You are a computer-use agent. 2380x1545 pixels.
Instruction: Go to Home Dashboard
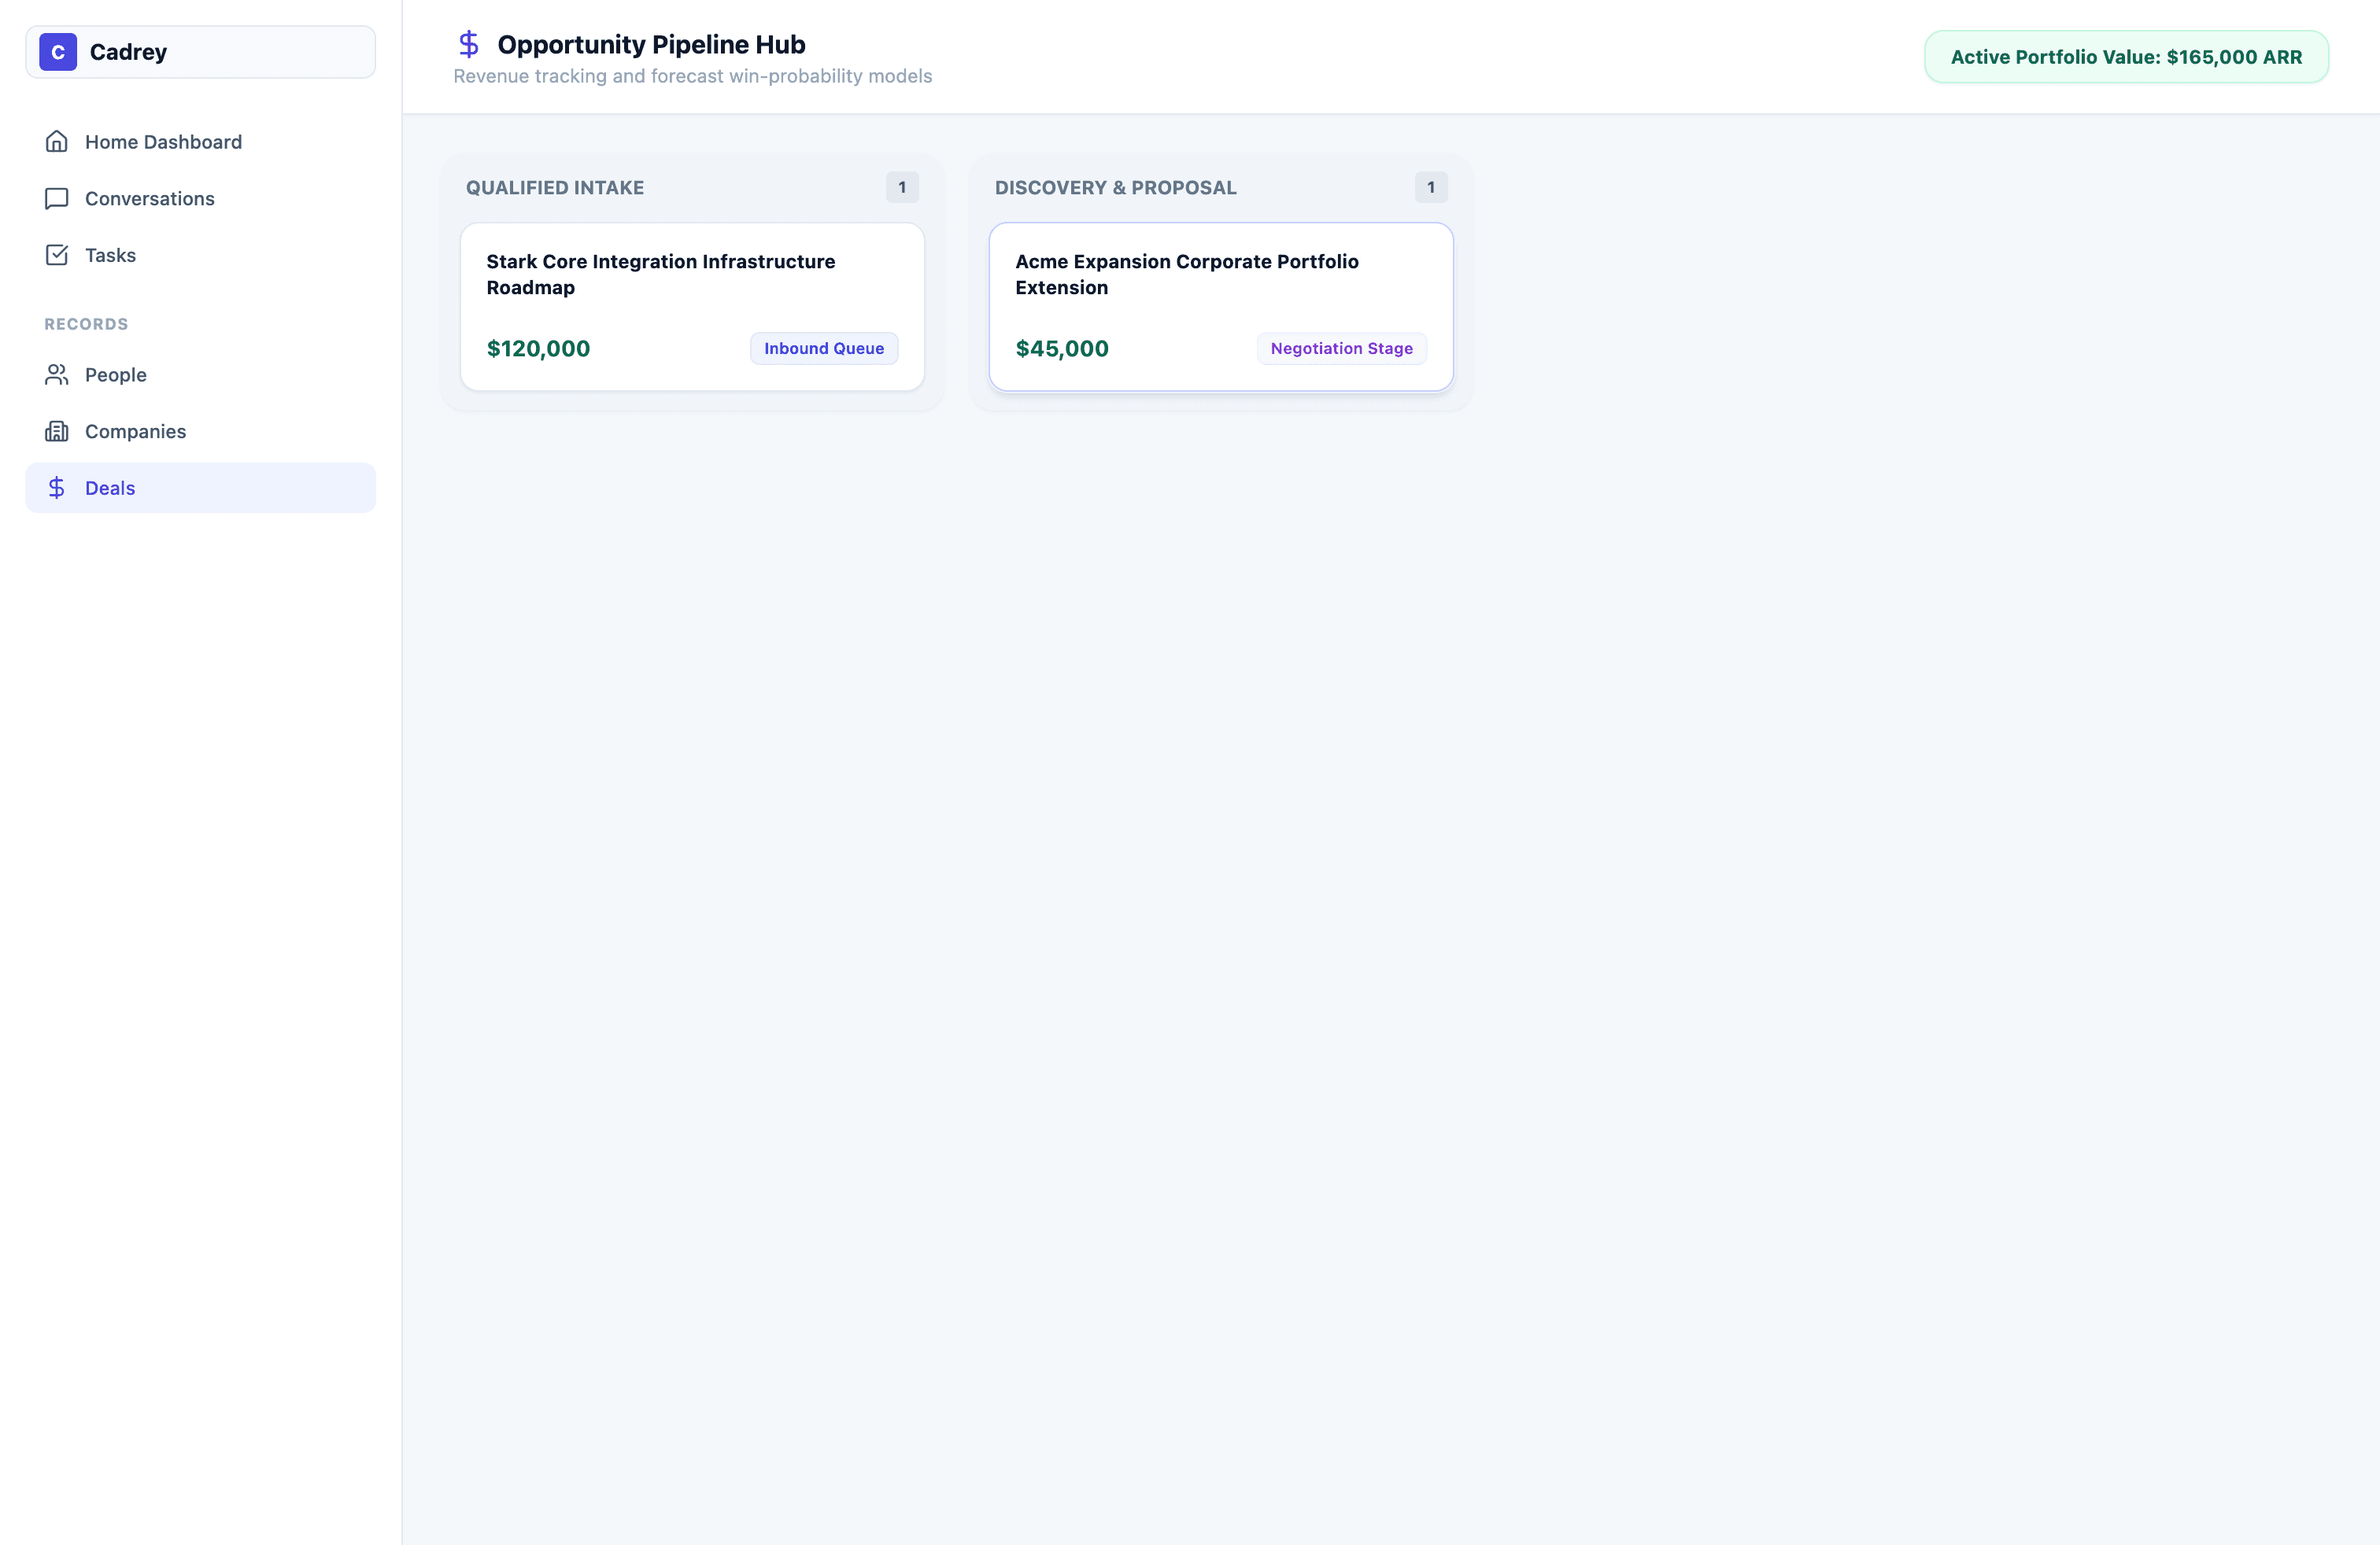coord(200,142)
